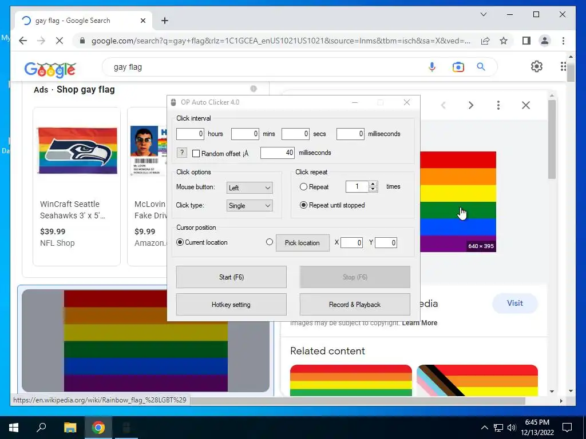Click the magnifier search button on Google
Viewport: 586px width, 439px height.
pos(481,67)
